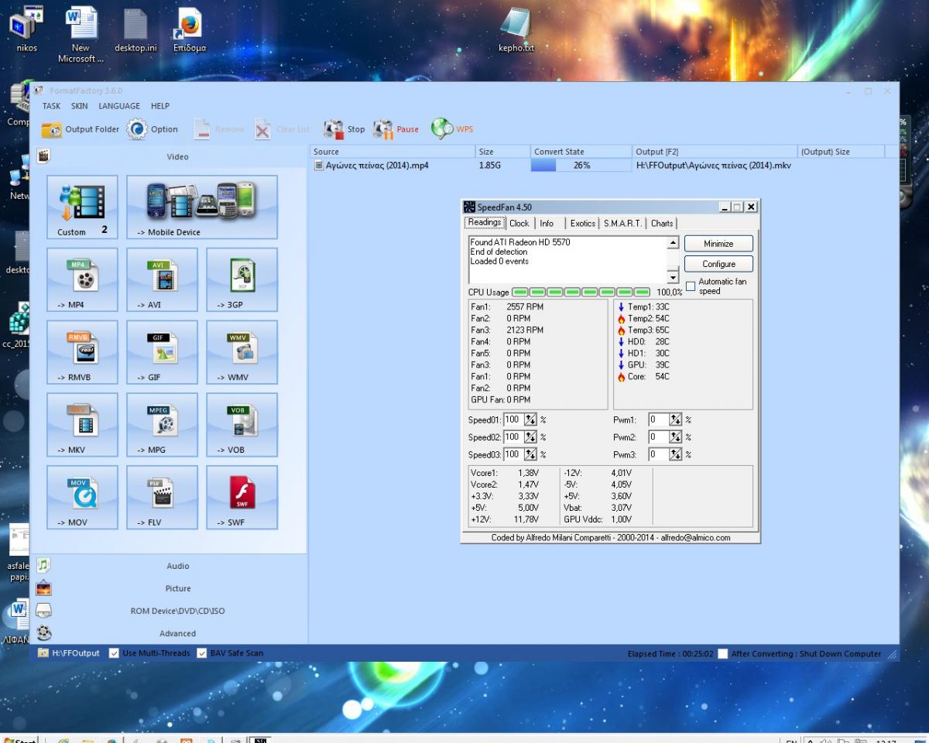The width and height of the screenshot is (929, 743).
Task: Pick the GIF conversion format
Action: point(162,352)
